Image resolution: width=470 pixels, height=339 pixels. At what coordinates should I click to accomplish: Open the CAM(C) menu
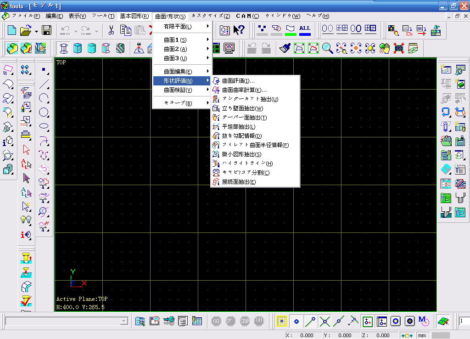247,16
